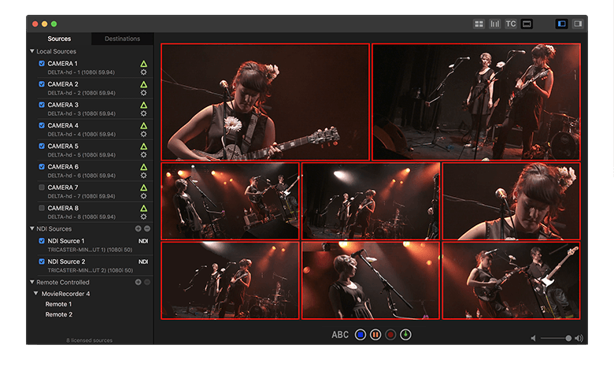This screenshot has width=614, height=382.
Task: Uncheck the CAMERA 6 checkbox
Action: (42, 166)
